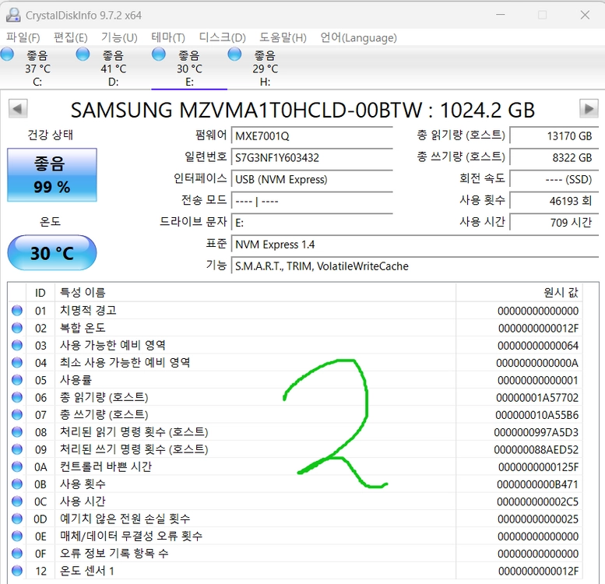Click status icon for row 08 처리된 읽기 명령 횟수

click(x=17, y=432)
